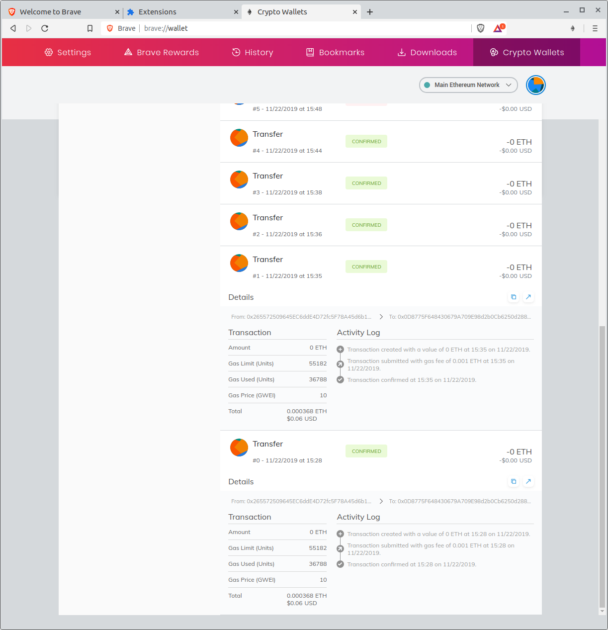Select Crypto Wallets in the navigation bar
608x630 pixels.
527,52
